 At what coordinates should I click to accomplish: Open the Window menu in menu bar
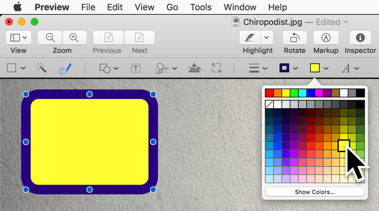[x=240, y=7]
